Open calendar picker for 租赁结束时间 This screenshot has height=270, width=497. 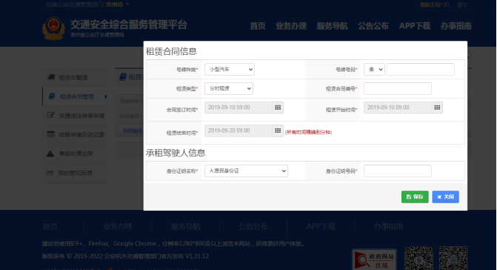(x=278, y=131)
